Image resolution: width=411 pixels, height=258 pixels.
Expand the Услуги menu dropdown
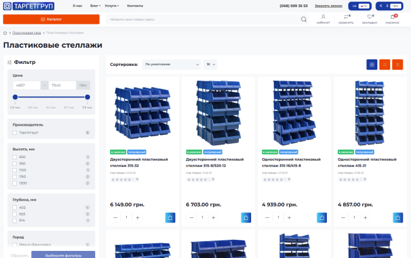(112, 6)
